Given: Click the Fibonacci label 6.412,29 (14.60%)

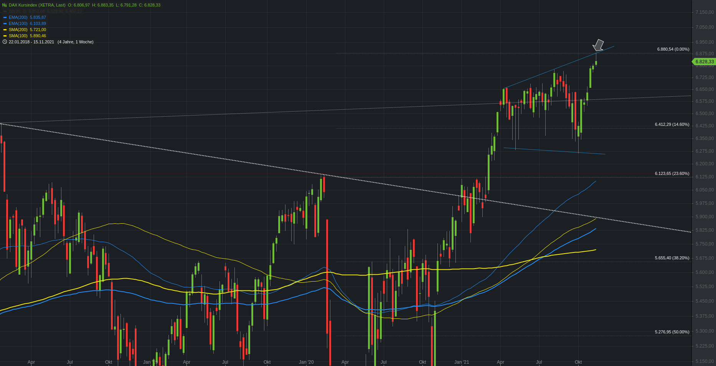Looking at the screenshot, I should tap(672, 124).
